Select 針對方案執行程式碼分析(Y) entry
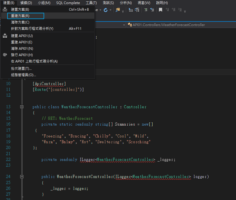The image size is (236, 200). coord(48,29)
